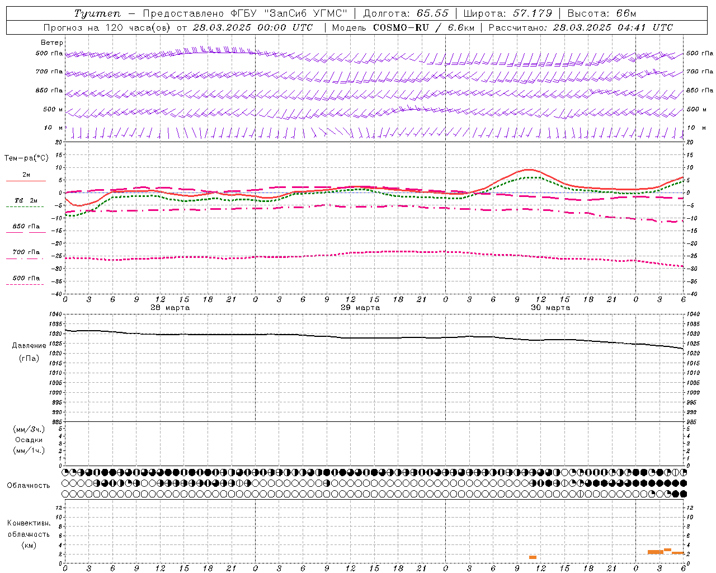Screen dimensions: 716x573
Task: Click Прогноз на 120 часа(ов) header text
Action: 107,27
